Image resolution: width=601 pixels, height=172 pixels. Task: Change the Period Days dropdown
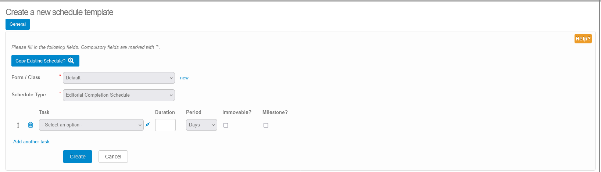pos(201,125)
